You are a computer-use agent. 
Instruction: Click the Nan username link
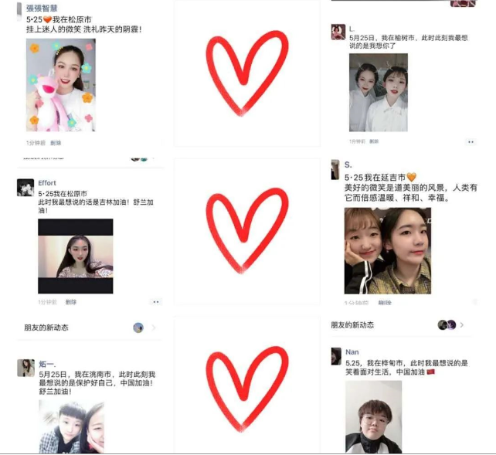point(352,352)
